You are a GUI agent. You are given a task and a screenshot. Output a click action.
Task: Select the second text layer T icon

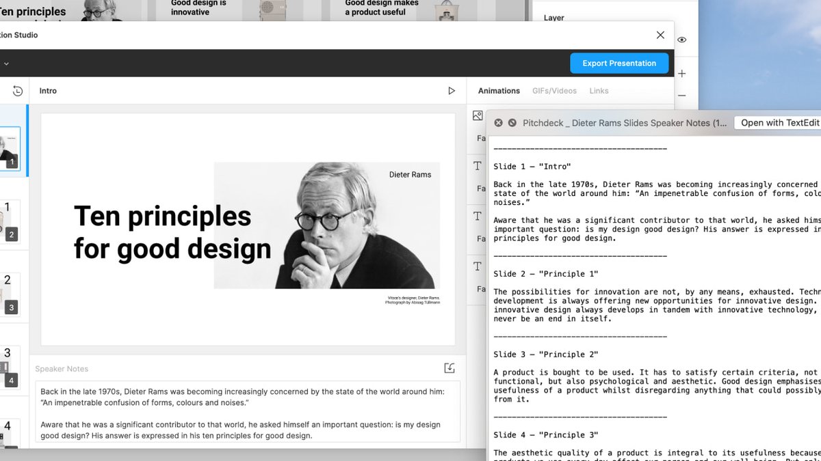pyautogui.click(x=478, y=216)
